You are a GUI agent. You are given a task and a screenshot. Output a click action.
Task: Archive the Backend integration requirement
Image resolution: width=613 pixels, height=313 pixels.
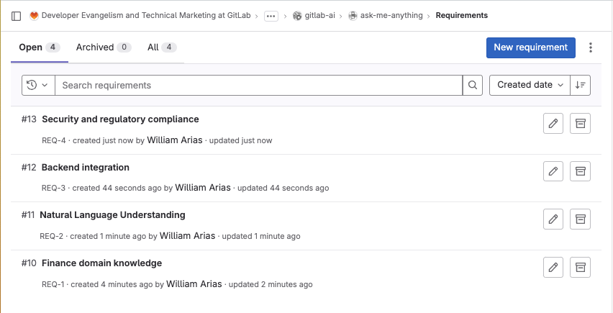point(580,171)
